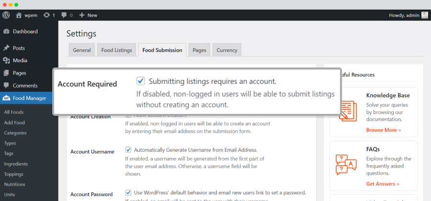Open the comments bubble icon in admin bar
Image resolution: width=431 pixels, height=201 pixels.
point(64,15)
